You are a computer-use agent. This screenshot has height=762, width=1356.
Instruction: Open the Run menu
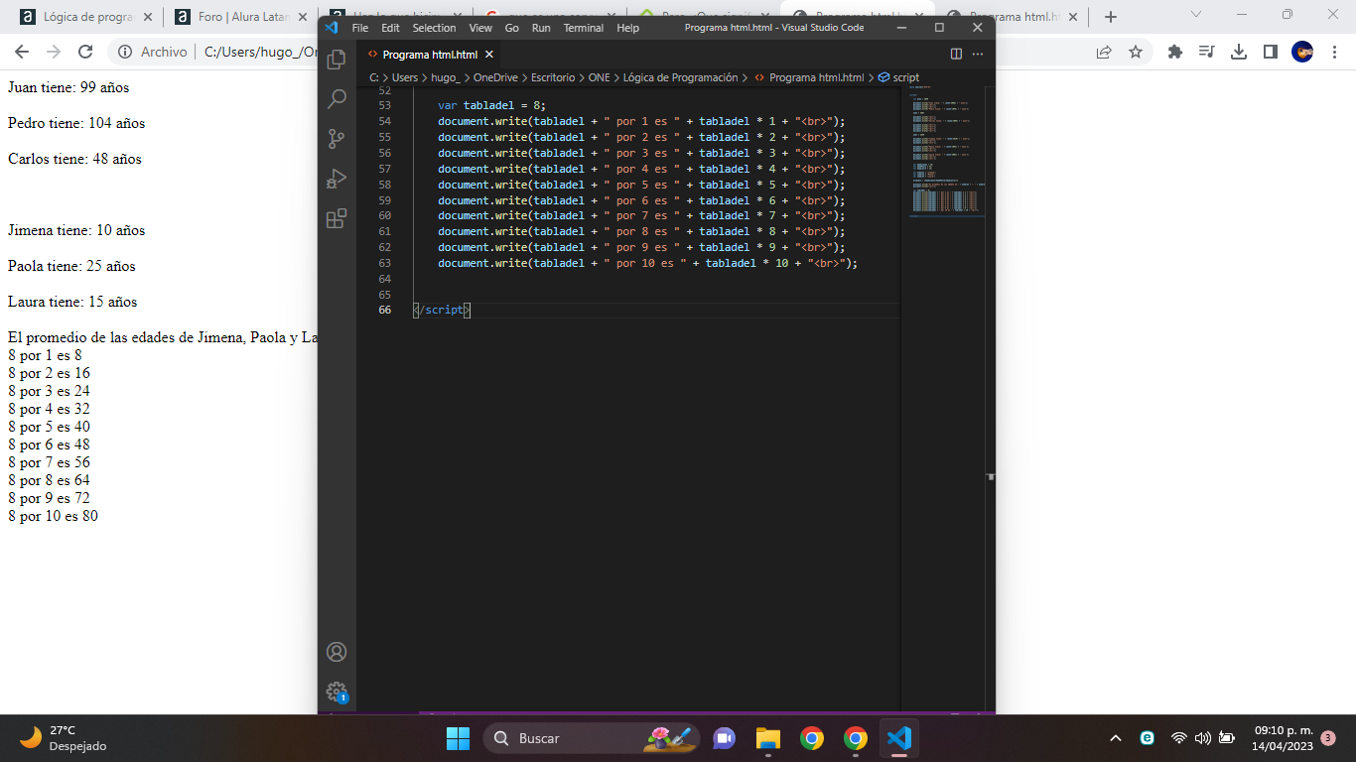coord(541,28)
